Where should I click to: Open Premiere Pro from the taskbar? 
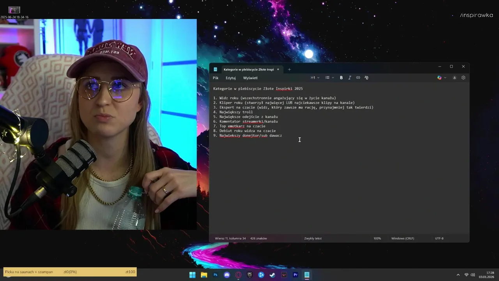click(x=296, y=275)
